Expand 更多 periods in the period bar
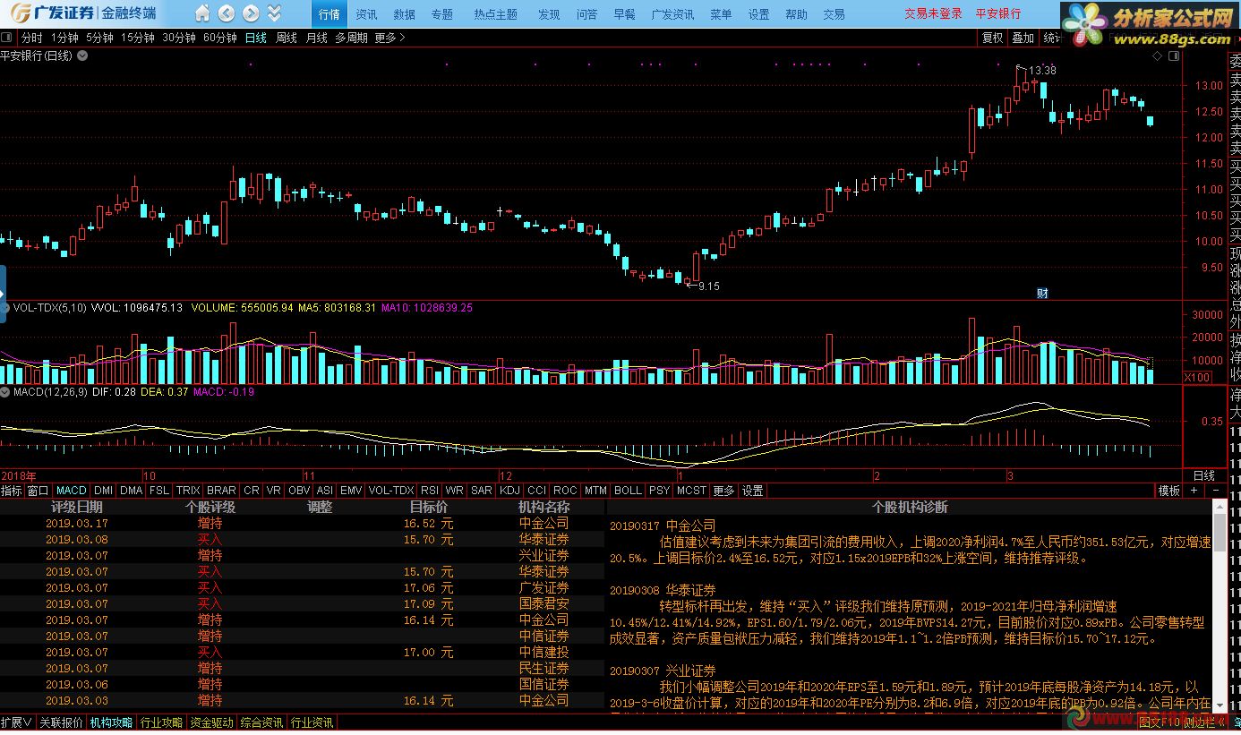 coord(389,38)
